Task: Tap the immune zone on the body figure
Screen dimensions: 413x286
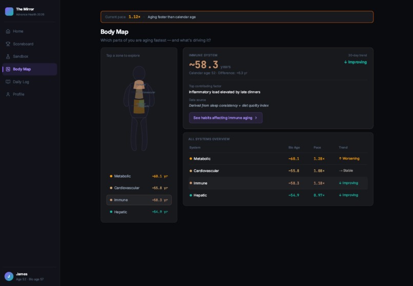Action: coord(139,84)
